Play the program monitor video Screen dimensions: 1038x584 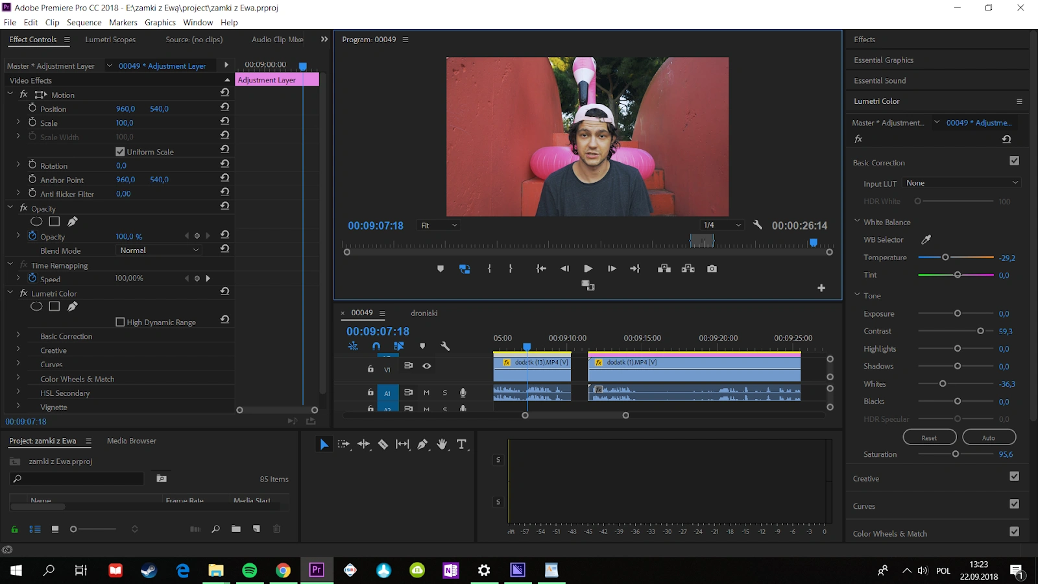coord(588,269)
